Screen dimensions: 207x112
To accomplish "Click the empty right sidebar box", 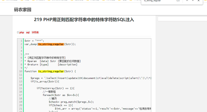I will [x=182, y=19].
